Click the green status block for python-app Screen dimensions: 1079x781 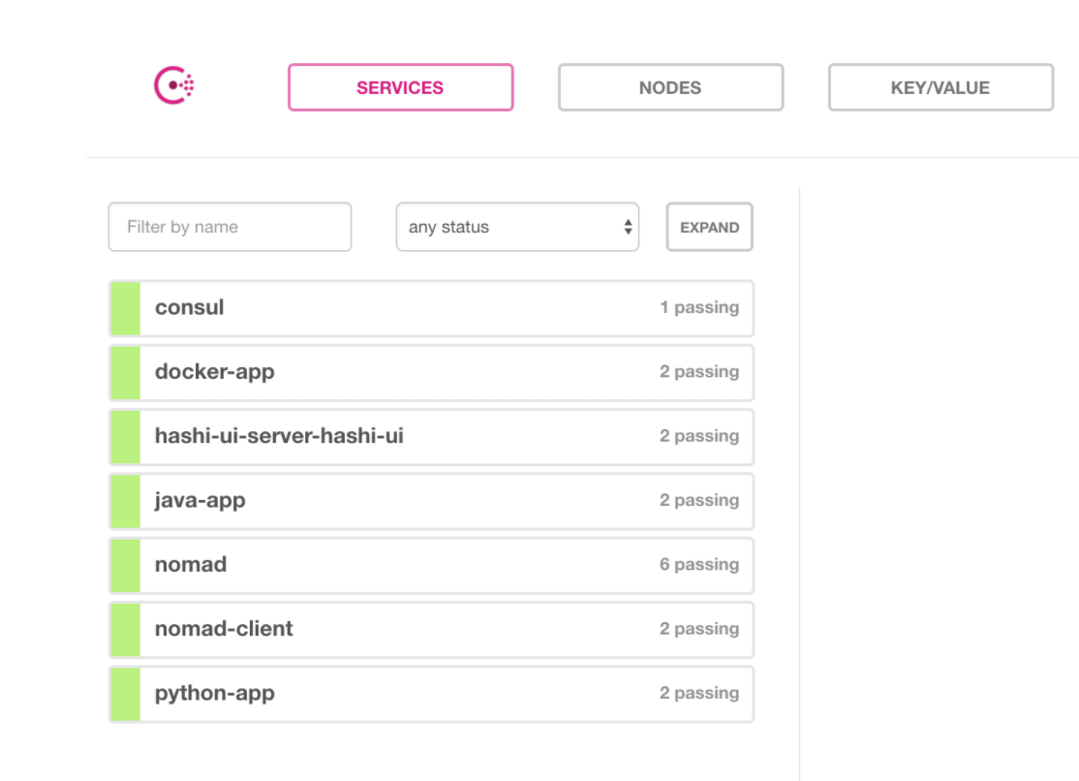click(x=125, y=694)
